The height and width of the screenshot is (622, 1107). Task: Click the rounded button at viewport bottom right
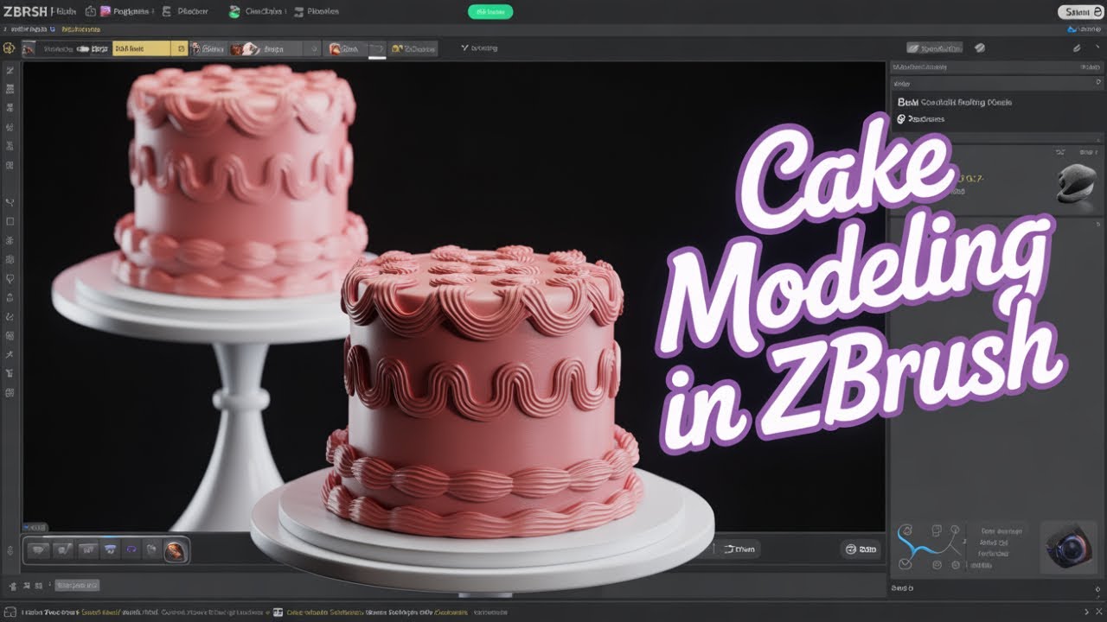(861, 549)
